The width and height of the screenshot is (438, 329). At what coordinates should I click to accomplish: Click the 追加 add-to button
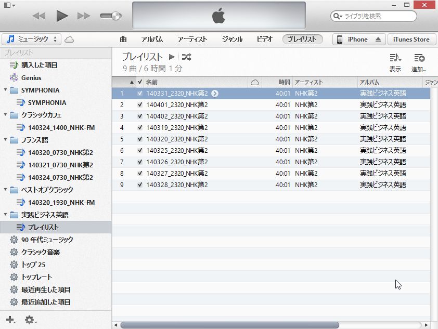tap(419, 63)
